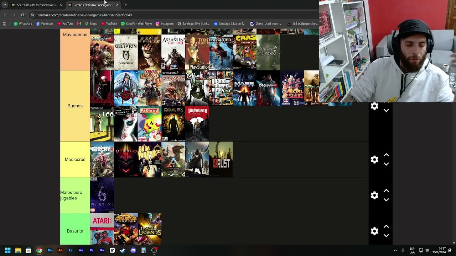Select the Oblivion game cover

point(126,52)
